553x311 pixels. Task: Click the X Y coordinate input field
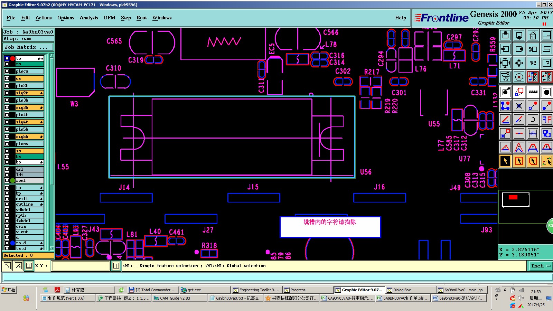coord(81,266)
